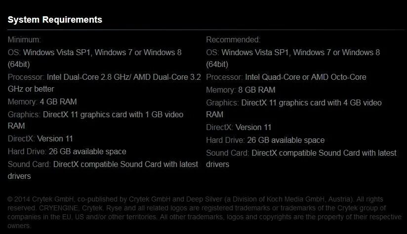This screenshot has width=407, height=234.
Task: Select the Recommended label
Action: (233, 39)
